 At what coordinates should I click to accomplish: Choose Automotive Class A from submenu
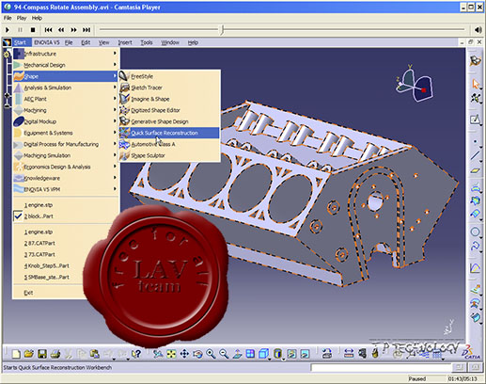(x=169, y=144)
